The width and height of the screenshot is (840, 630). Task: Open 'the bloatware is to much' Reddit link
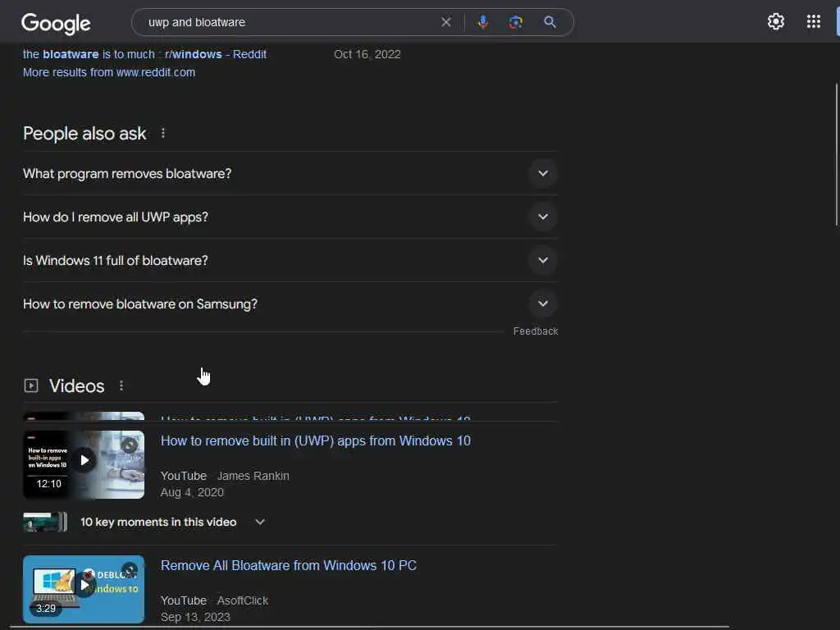pyautogui.click(x=144, y=54)
